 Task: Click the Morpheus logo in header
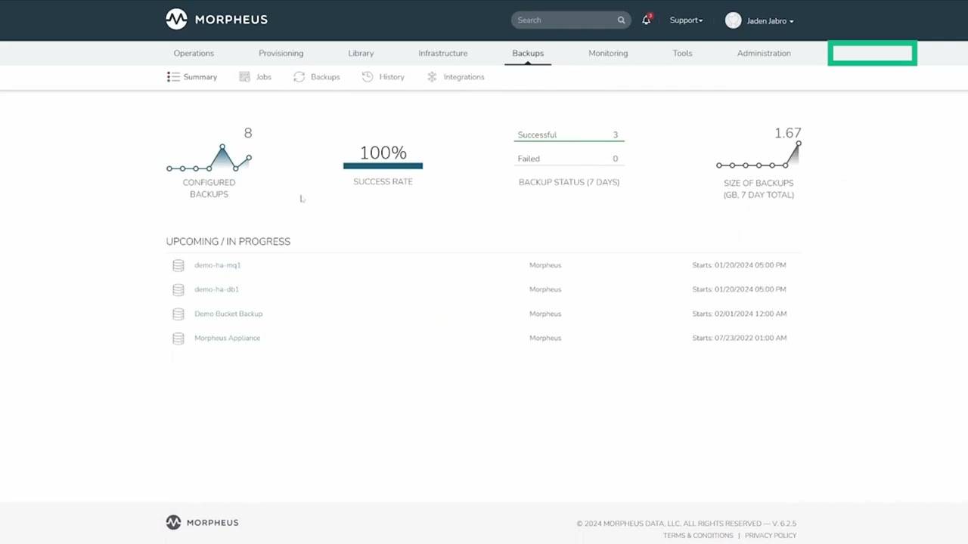[216, 20]
